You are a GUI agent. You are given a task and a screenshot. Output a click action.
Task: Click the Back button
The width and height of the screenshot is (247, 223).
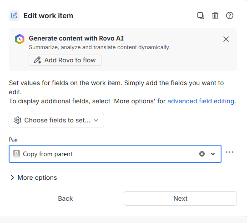[66, 198]
